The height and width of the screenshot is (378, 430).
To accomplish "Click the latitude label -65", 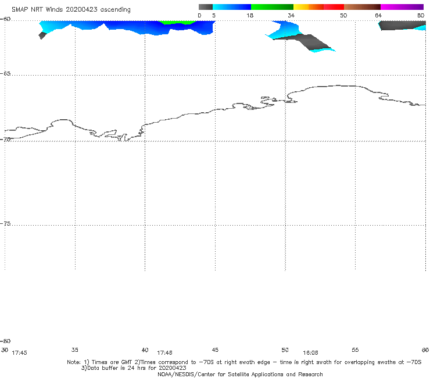I will tap(5, 74).
